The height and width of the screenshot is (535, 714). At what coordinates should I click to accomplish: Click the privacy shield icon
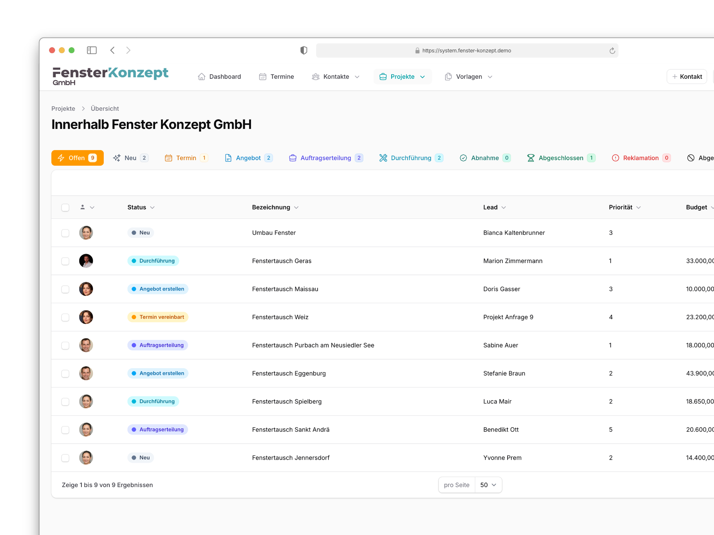(304, 50)
